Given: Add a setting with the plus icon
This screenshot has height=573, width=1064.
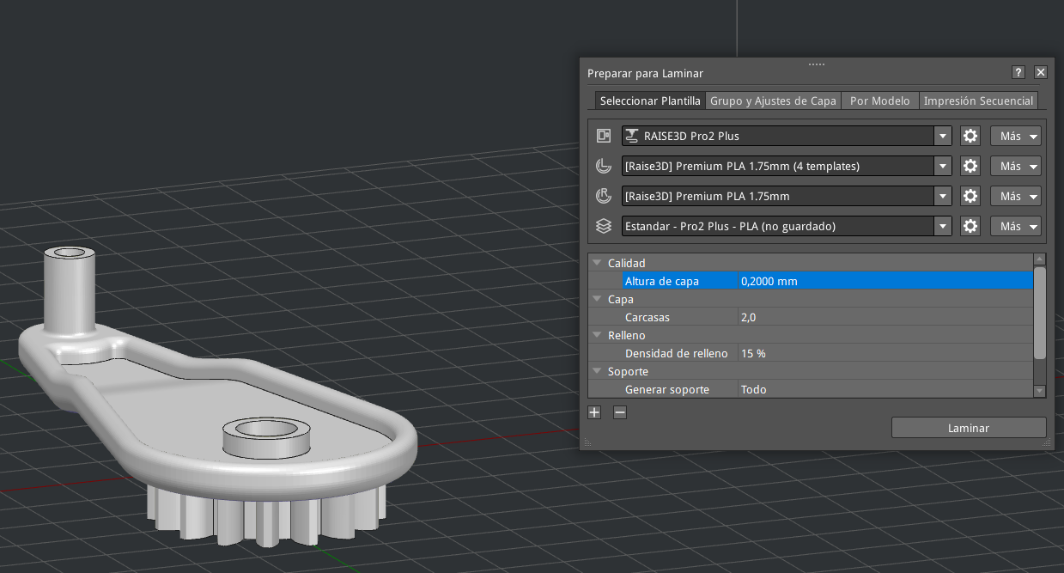Looking at the screenshot, I should [594, 412].
